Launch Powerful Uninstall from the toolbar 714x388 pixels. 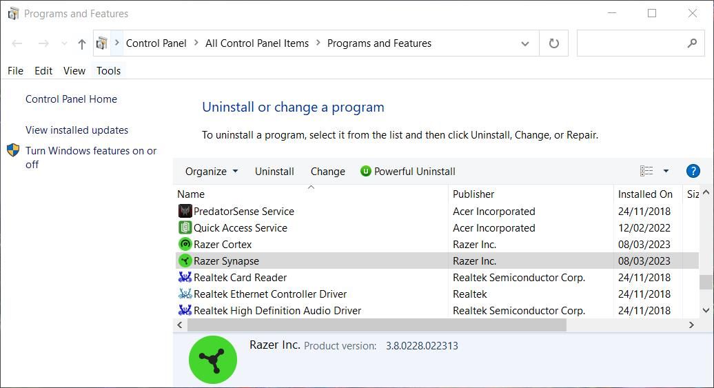(407, 171)
